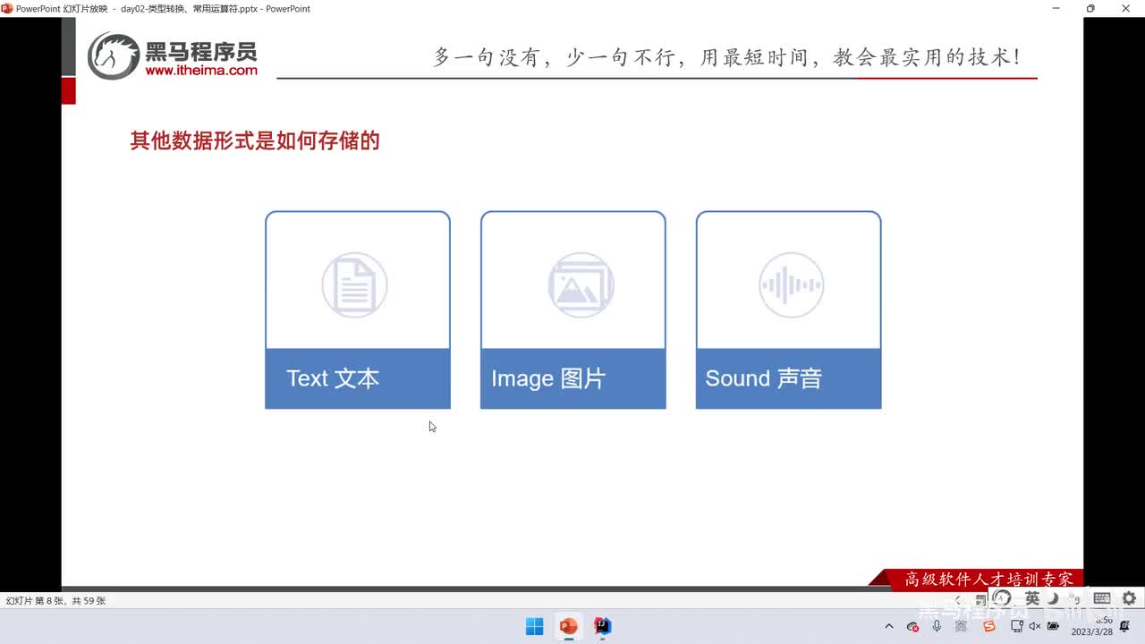This screenshot has height=644, width=1145.
Task: Go to the previous slide arrow
Action: tap(958, 599)
